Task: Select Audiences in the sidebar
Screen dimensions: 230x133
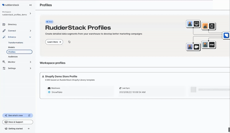Action: click(13, 57)
